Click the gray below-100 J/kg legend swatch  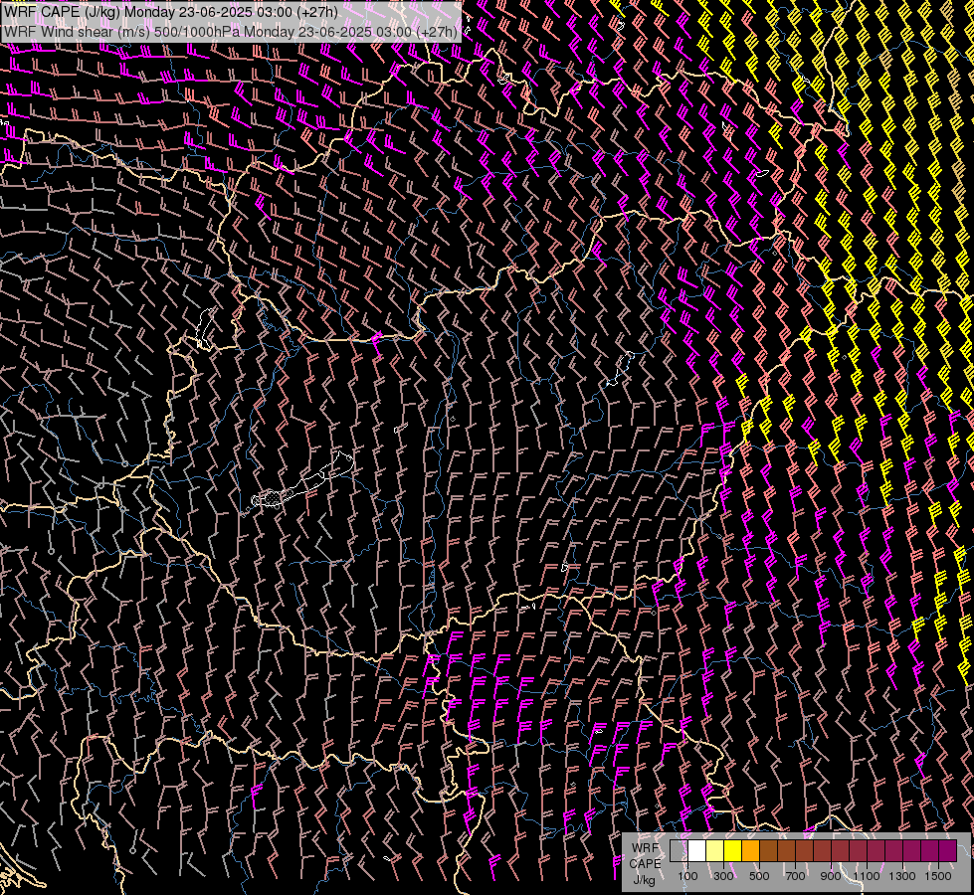(679, 850)
